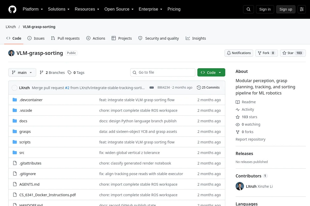Click the .gitattributes file icon

15,163
